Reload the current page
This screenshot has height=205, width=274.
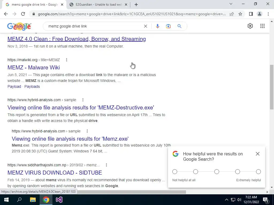point(23,14)
